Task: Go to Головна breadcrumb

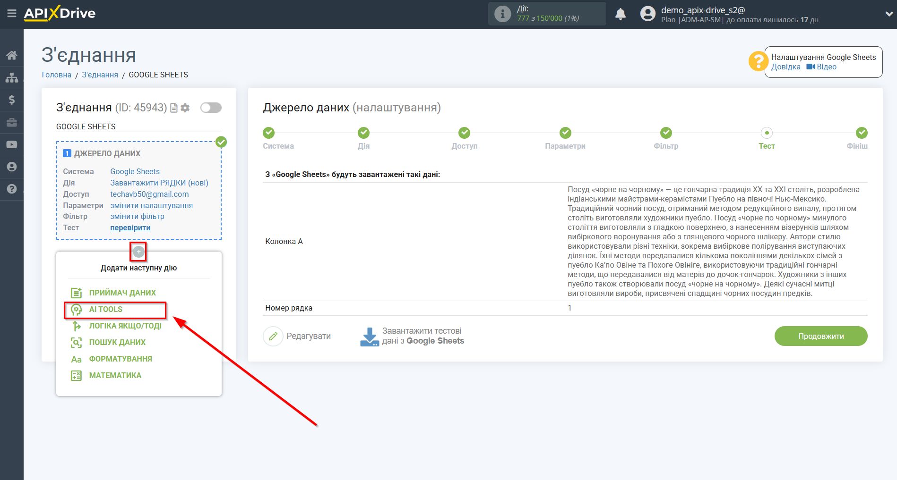Action: 57,75
